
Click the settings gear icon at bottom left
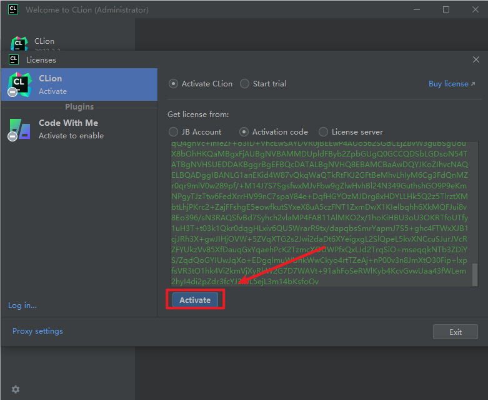(x=16, y=389)
